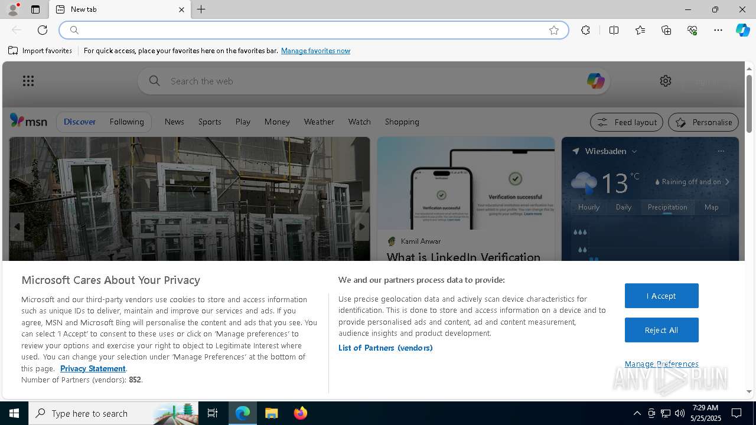Open the Money menu item
The image size is (756, 425).
pos(277,122)
